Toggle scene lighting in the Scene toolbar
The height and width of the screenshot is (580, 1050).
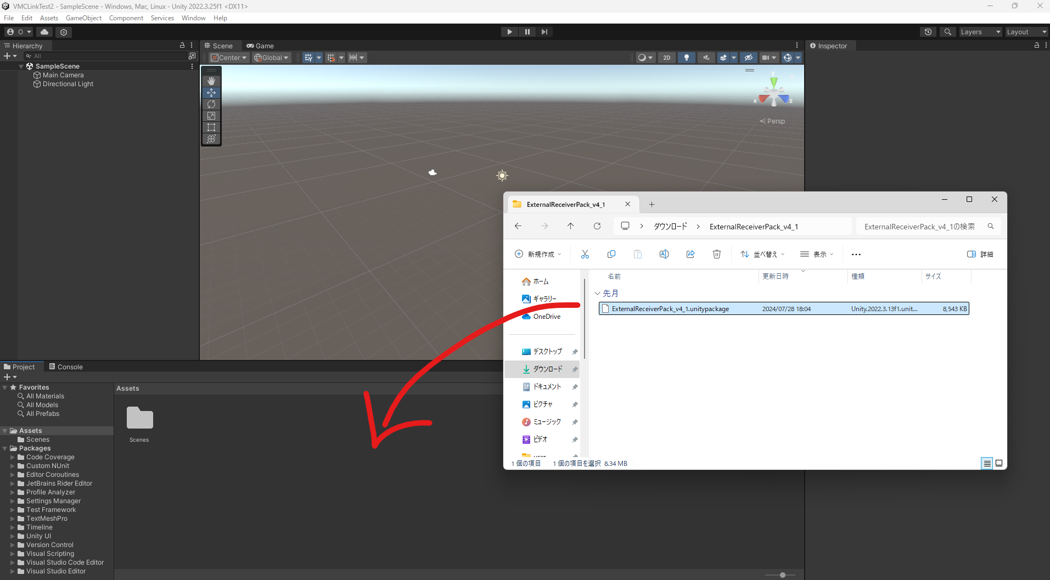(686, 57)
